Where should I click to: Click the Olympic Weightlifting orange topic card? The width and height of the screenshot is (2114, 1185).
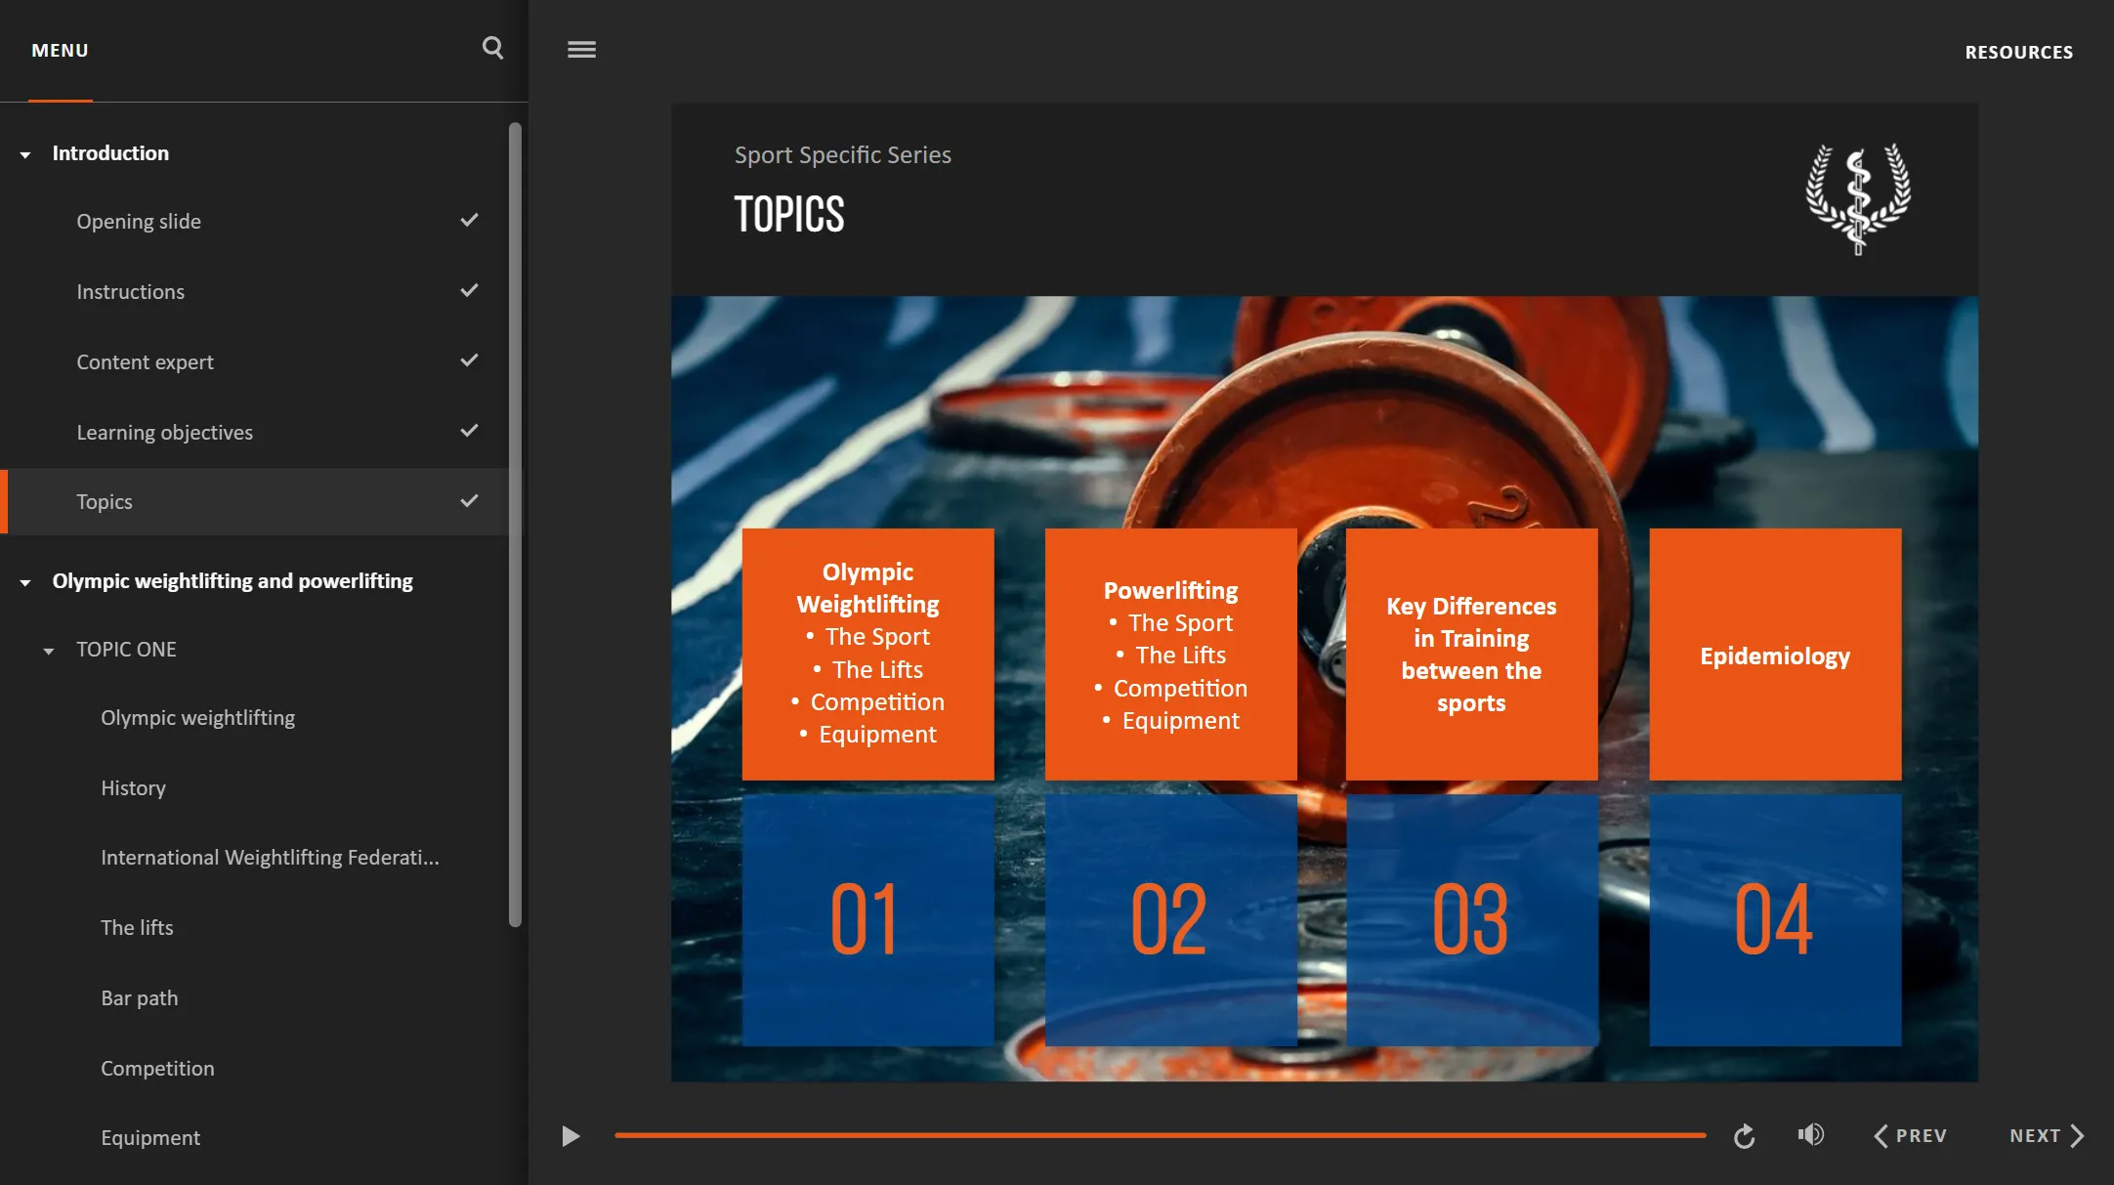[x=867, y=654]
